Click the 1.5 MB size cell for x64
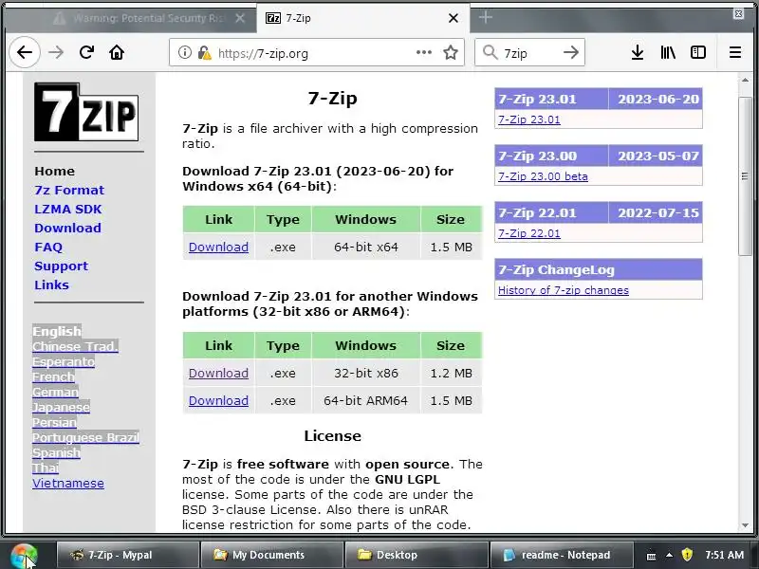Image resolution: width=759 pixels, height=569 pixels. pos(452,248)
